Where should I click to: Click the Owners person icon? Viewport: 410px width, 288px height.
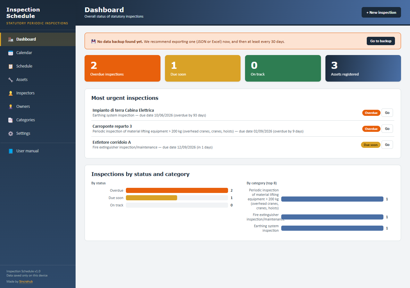tap(11, 107)
